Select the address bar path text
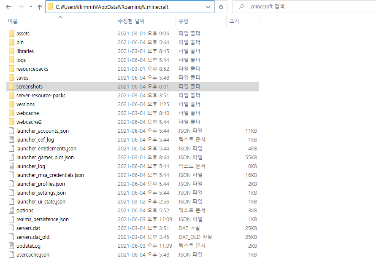376x265 pixels. click(112, 7)
